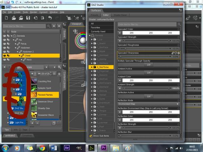Screen dimensions: 203x152
Task: Create a new camera
Action: [x=69, y=18]
